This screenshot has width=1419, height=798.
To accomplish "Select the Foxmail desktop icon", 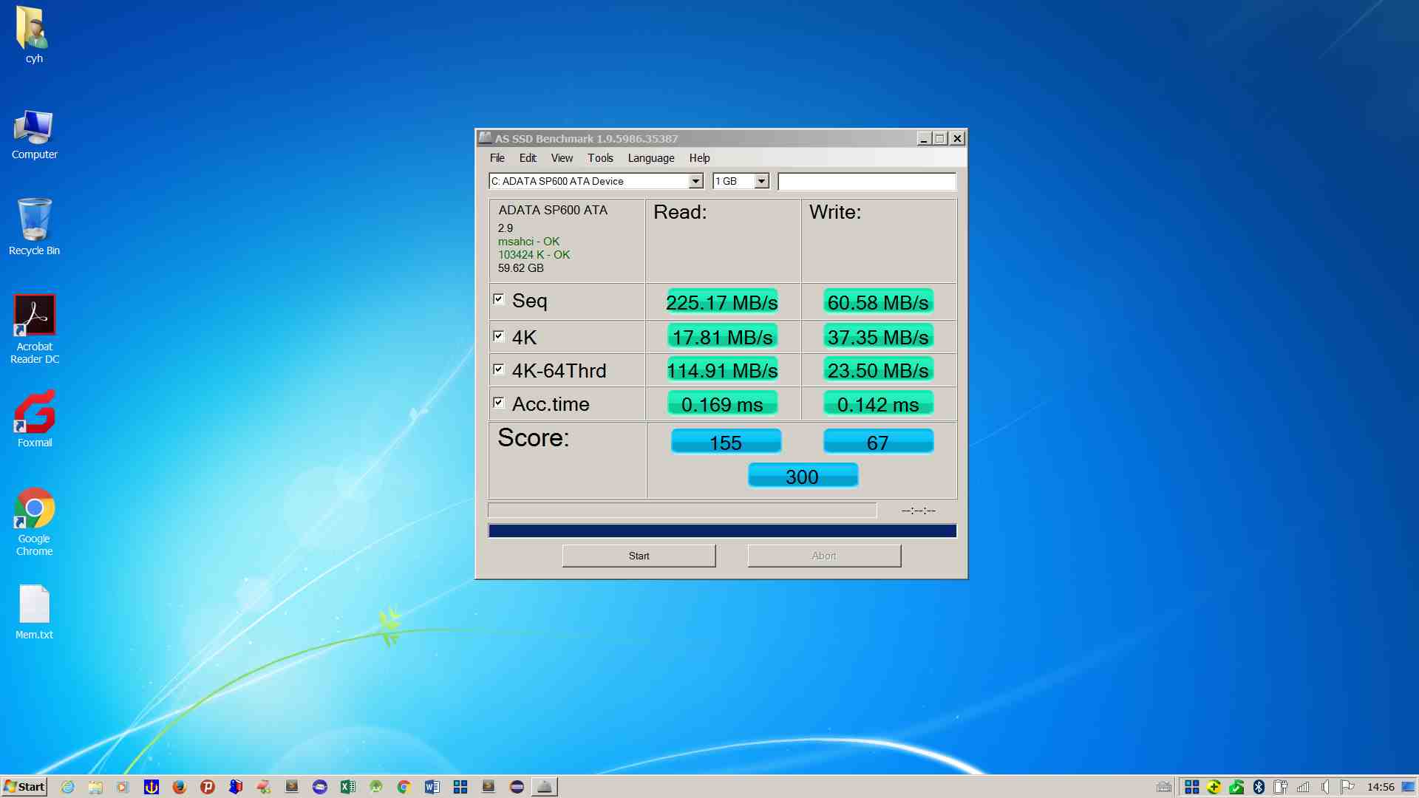I will (34, 419).
